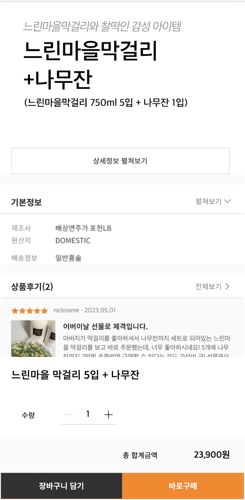245x500 pixels.
Task: Click the quantity input showing 1
Action: [88, 414]
